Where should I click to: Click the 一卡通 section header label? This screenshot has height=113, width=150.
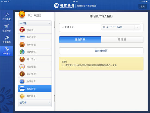click(23, 23)
